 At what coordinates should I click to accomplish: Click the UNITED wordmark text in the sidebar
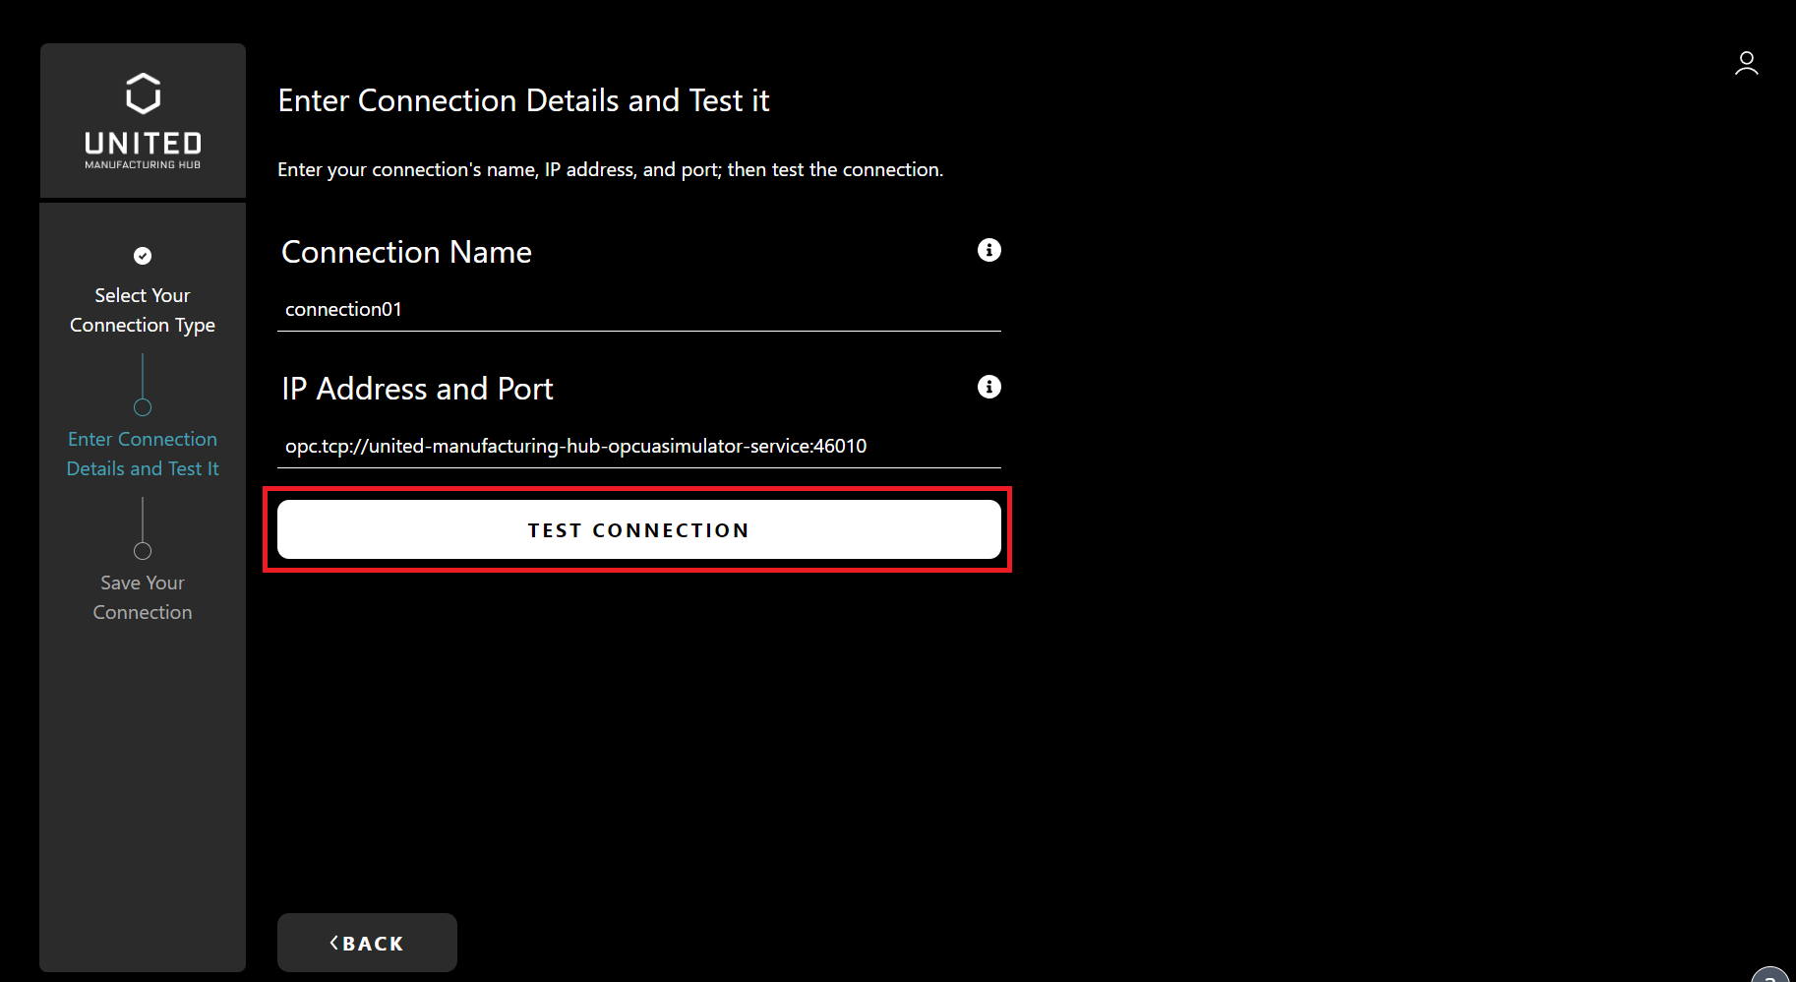coord(143,144)
